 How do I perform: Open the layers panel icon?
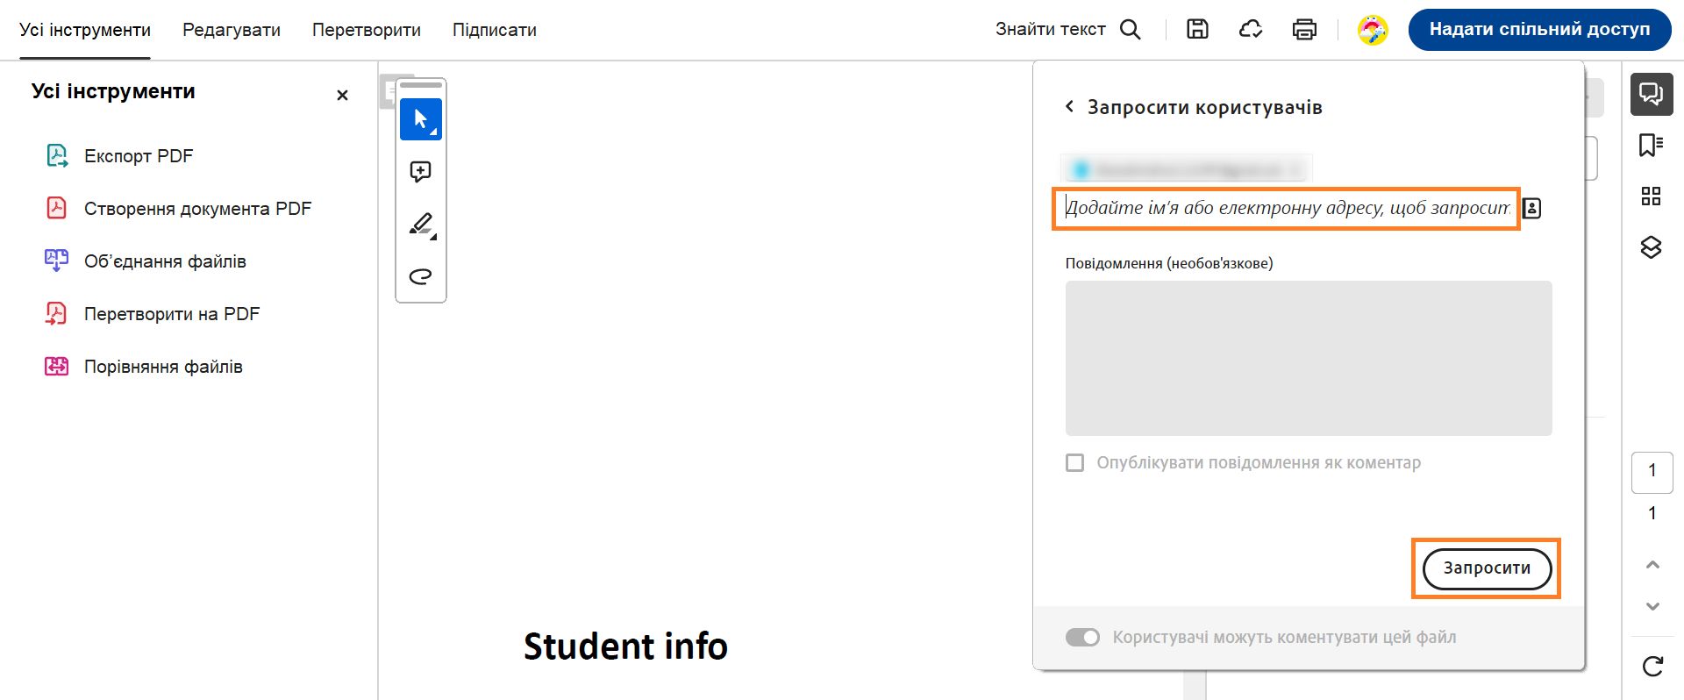[x=1651, y=247]
